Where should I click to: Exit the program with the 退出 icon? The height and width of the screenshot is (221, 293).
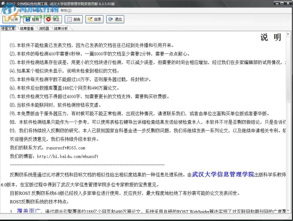click(x=115, y=19)
